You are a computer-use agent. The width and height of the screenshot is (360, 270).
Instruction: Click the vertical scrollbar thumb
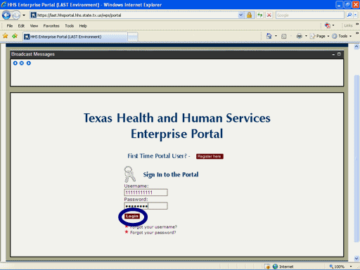(356, 158)
